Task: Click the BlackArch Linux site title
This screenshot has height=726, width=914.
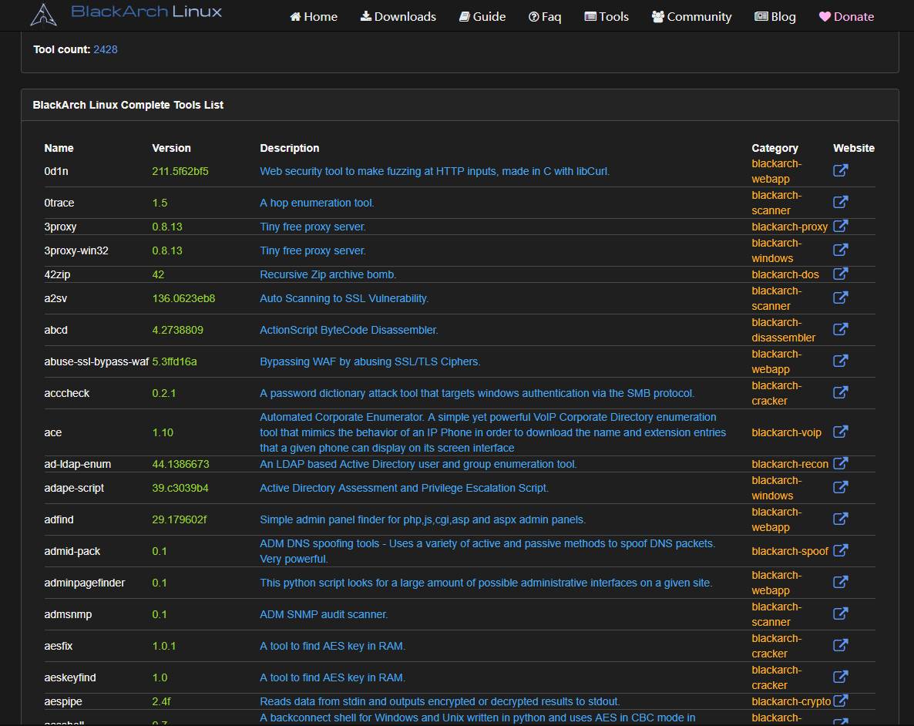Action: click(146, 12)
